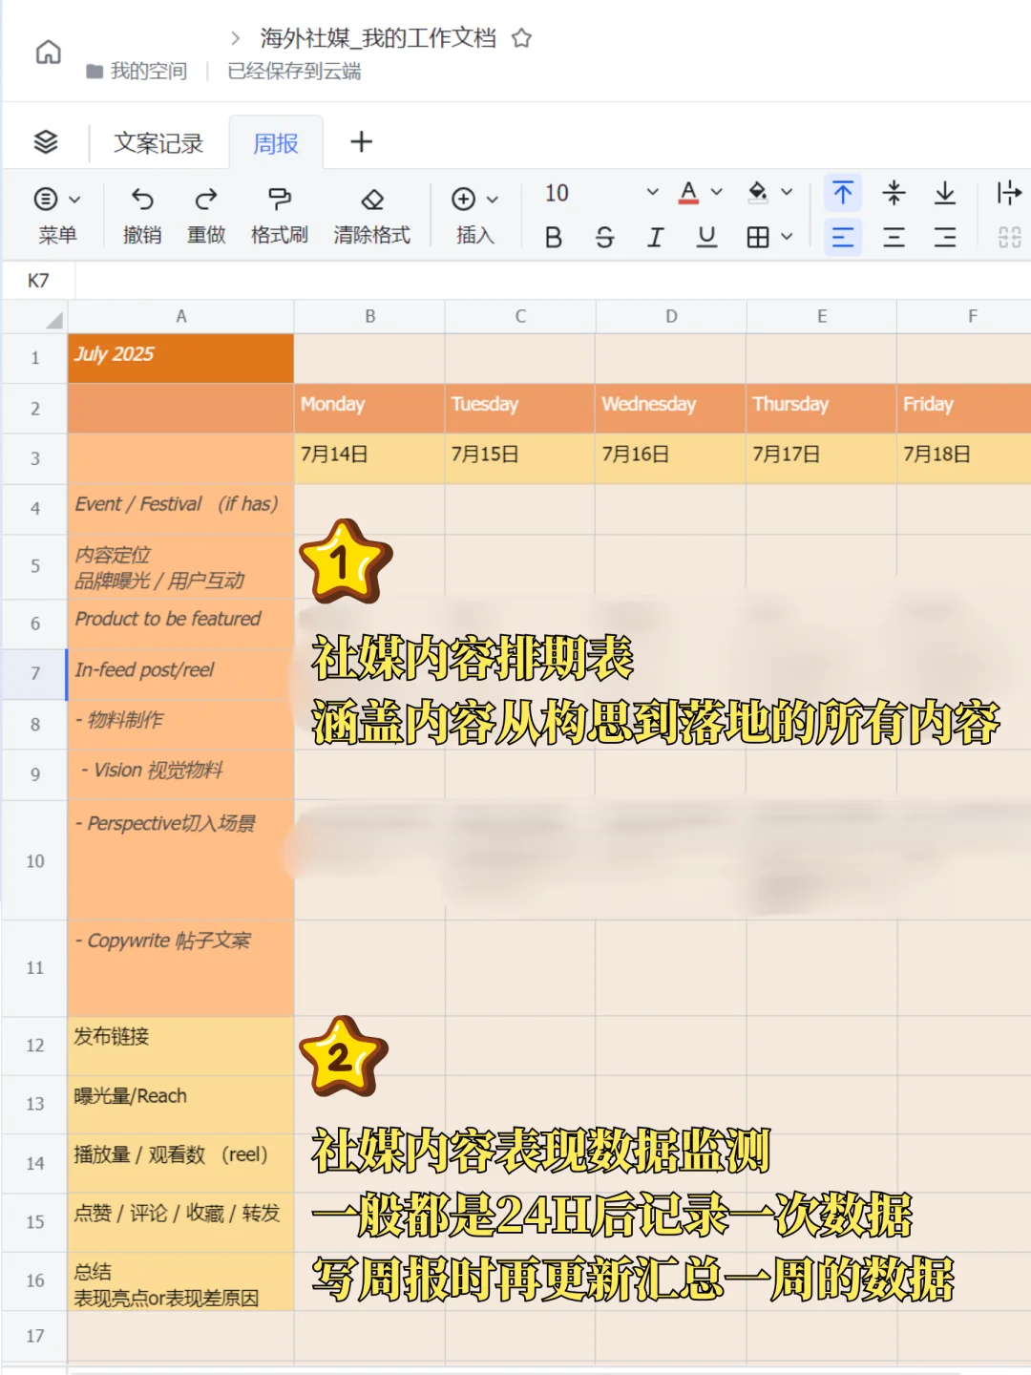Set vertical alignment to bottom
The width and height of the screenshot is (1031, 1375).
(946, 193)
